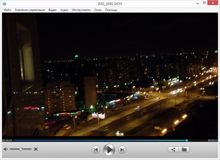Click the Play button
The width and height of the screenshot is (220, 160).
coord(109,149)
